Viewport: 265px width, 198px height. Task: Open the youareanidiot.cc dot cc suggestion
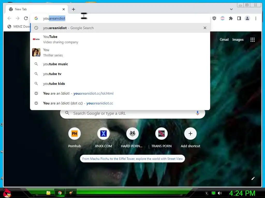(x=120, y=103)
